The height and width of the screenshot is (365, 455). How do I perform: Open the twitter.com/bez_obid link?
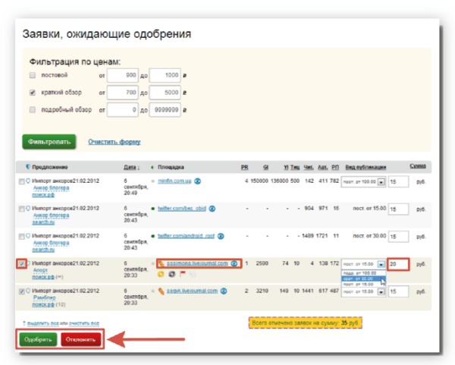pos(182,209)
